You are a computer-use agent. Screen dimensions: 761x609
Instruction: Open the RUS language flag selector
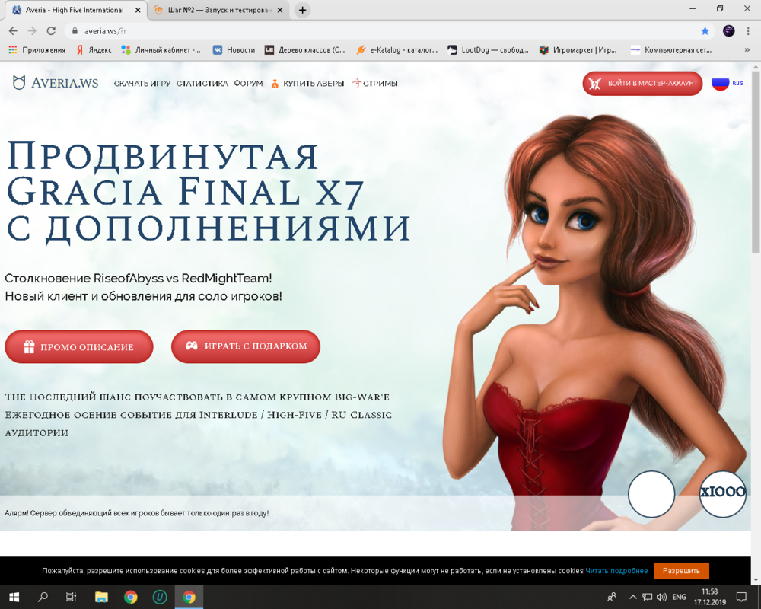point(722,83)
